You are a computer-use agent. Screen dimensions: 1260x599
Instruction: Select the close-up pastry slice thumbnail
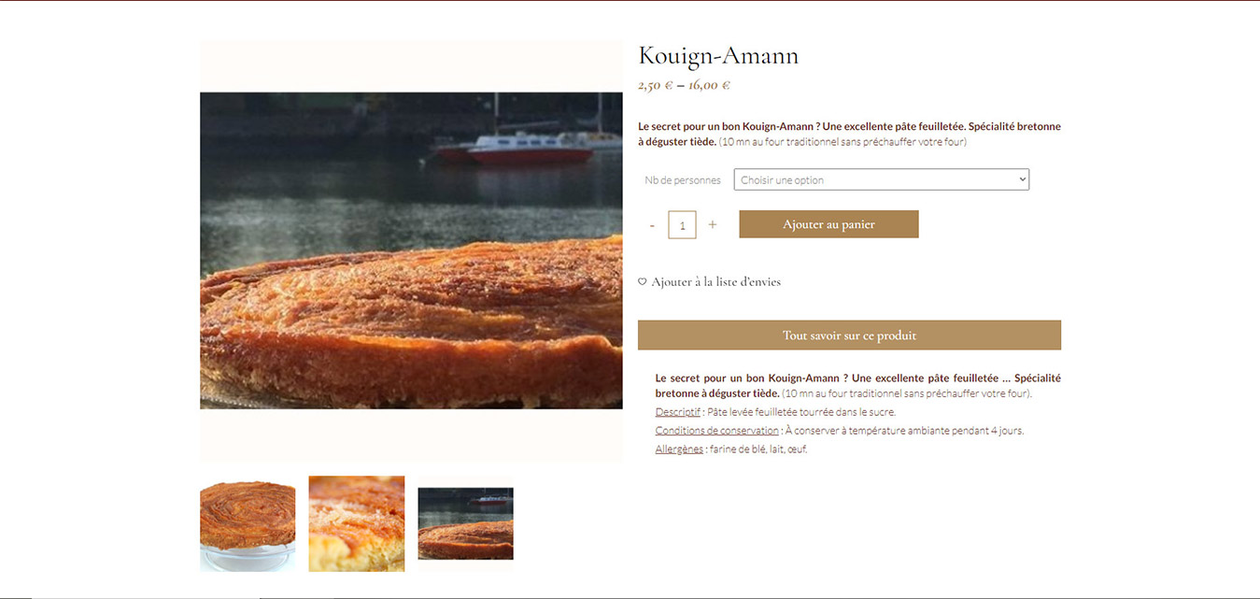click(x=357, y=523)
